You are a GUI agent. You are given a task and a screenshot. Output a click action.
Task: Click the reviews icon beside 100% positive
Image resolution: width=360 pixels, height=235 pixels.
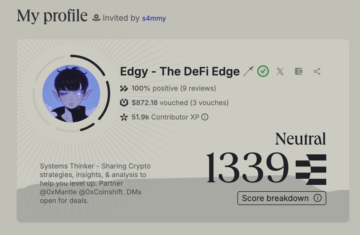coord(124,88)
